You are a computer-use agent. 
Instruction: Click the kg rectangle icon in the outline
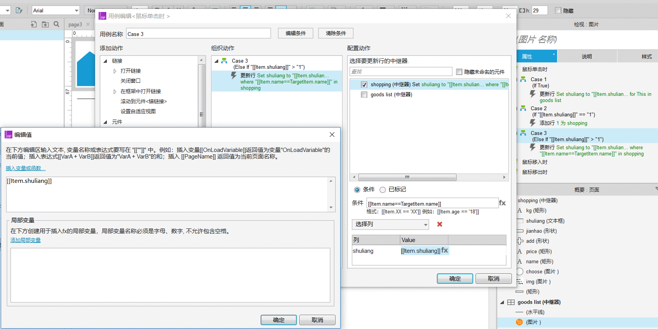click(520, 211)
